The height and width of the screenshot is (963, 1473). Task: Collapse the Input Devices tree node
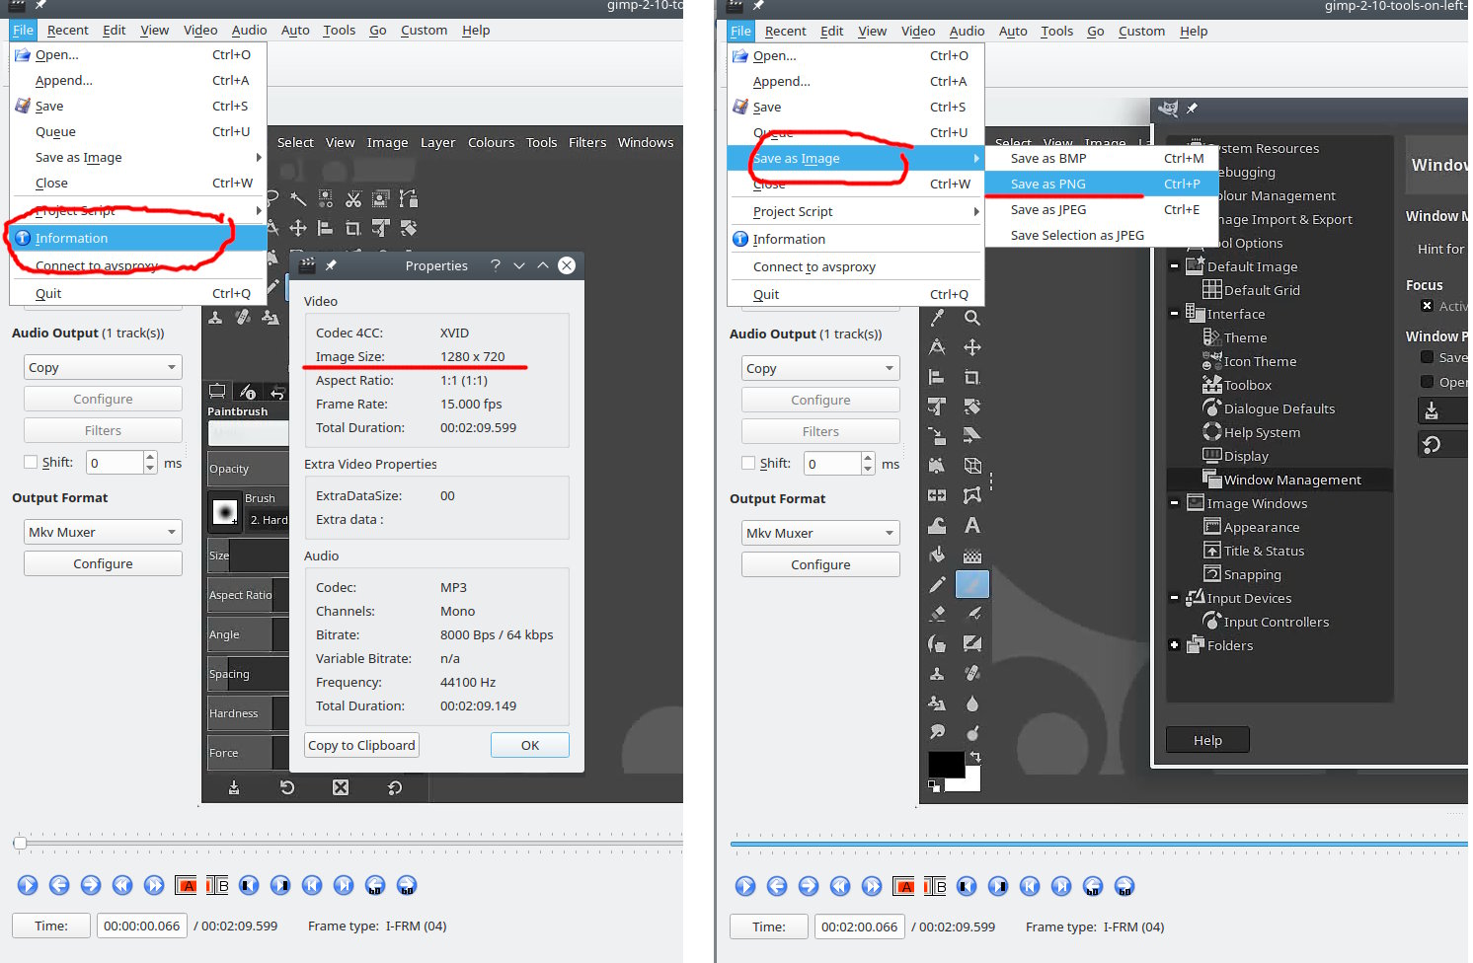click(x=1174, y=598)
